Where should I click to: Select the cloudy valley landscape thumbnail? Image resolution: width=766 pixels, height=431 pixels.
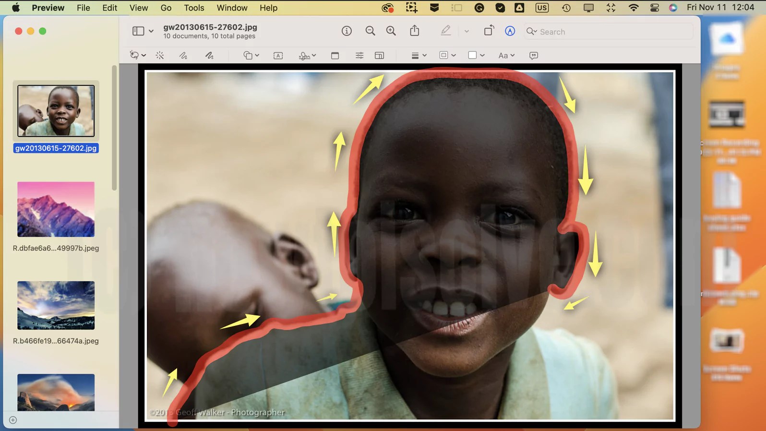click(x=56, y=305)
